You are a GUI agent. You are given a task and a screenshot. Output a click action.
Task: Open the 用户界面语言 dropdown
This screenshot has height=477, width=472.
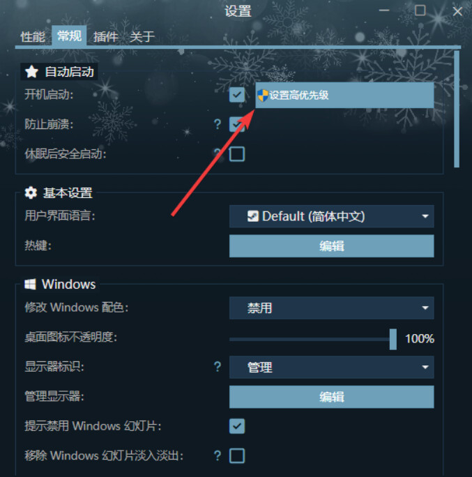click(x=331, y=216)
